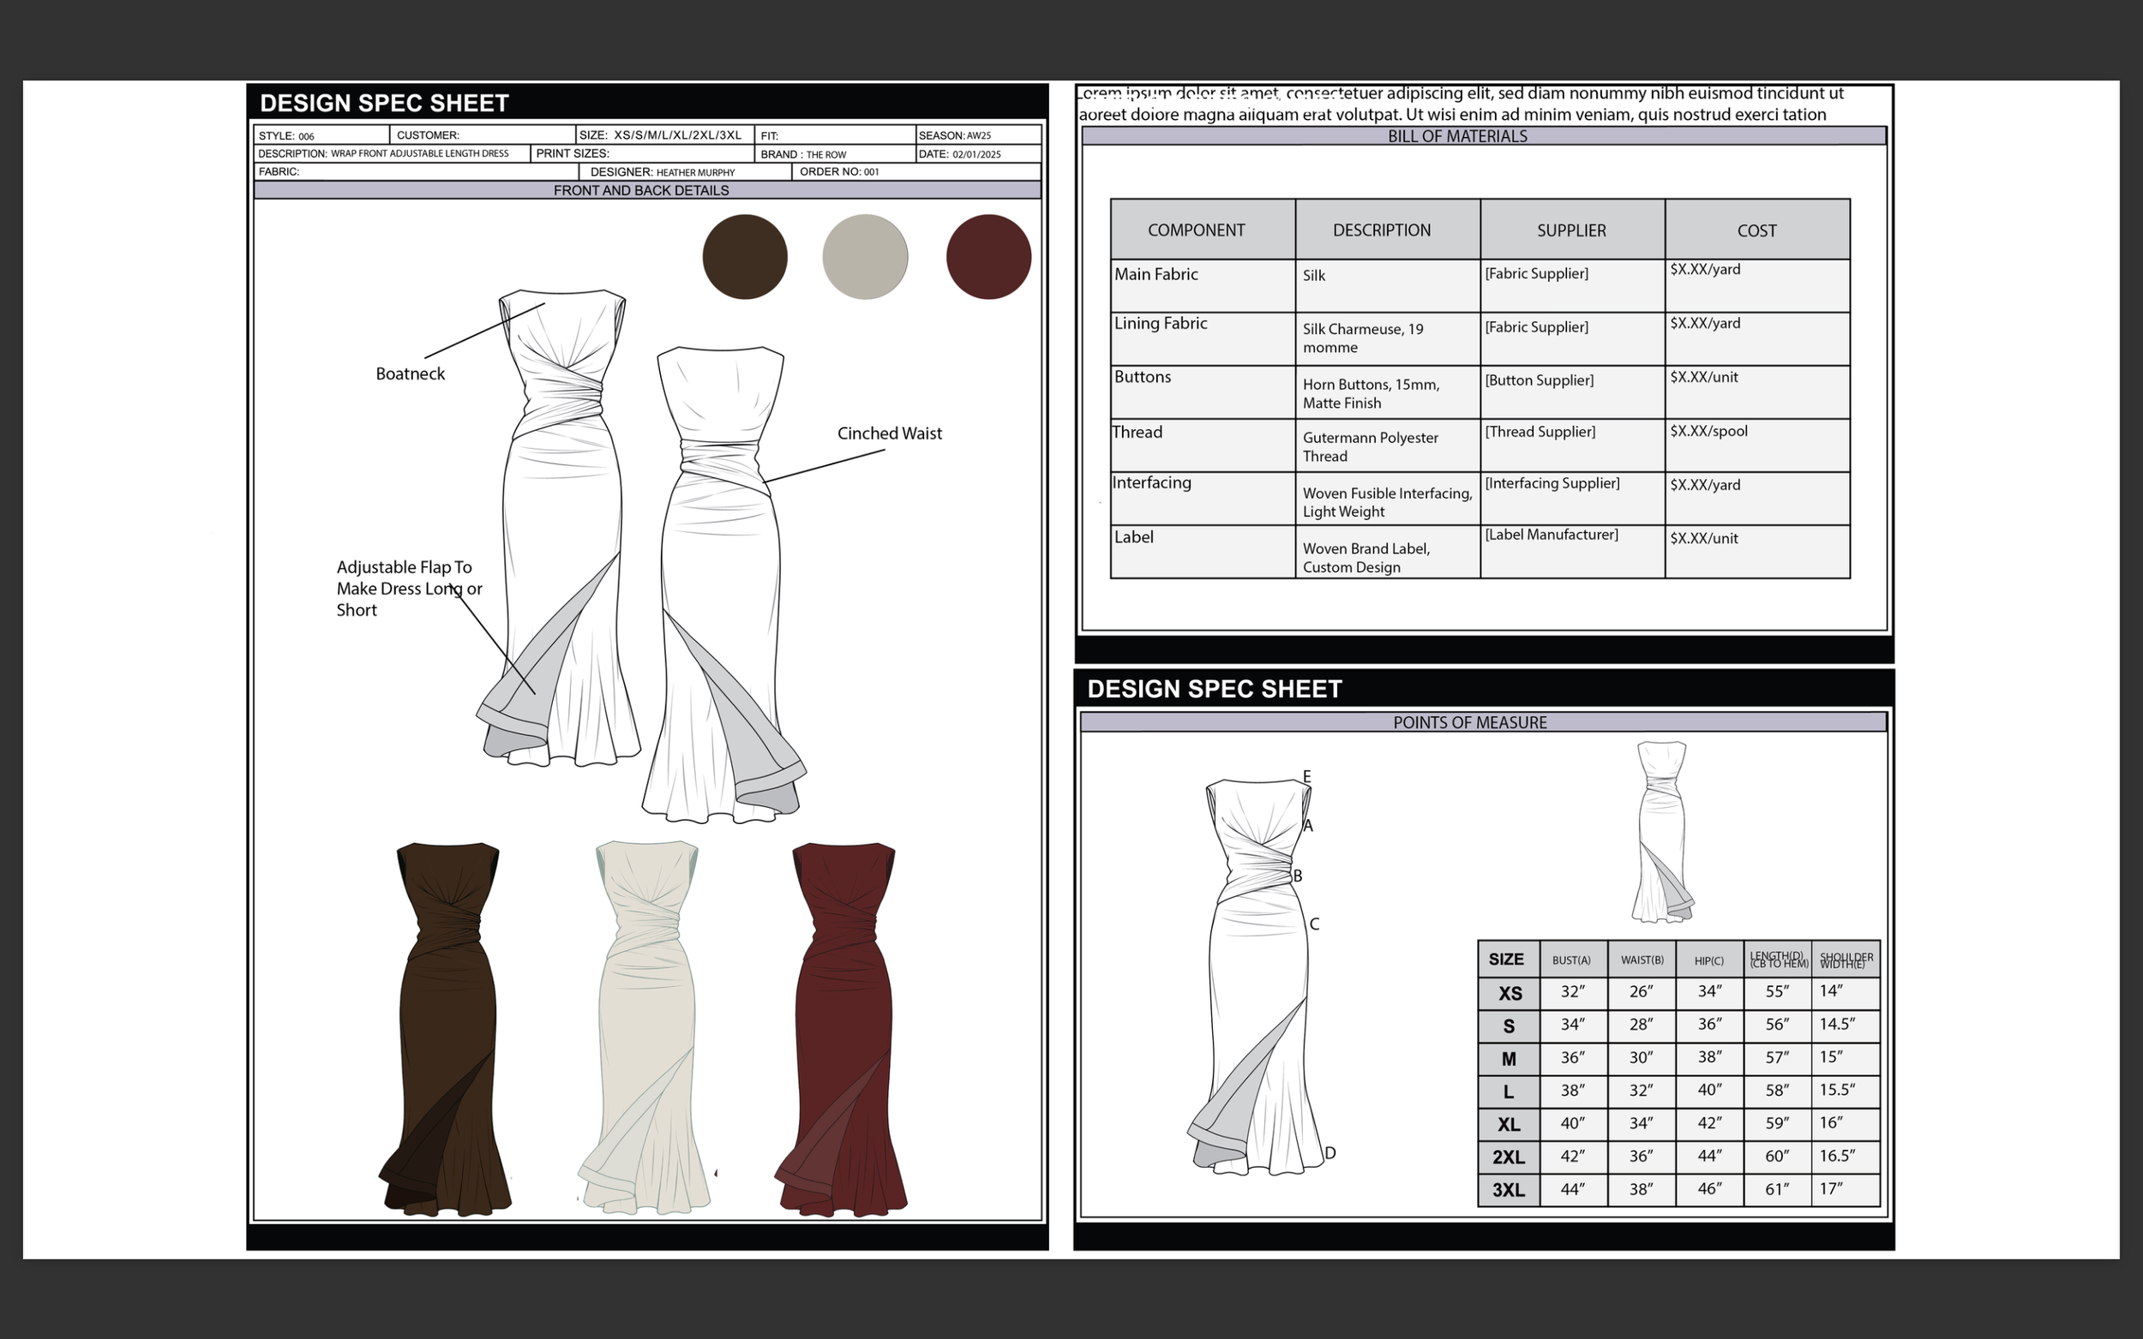
Task: Click the CUSTOMER field in the spec header
Action: 481,135
